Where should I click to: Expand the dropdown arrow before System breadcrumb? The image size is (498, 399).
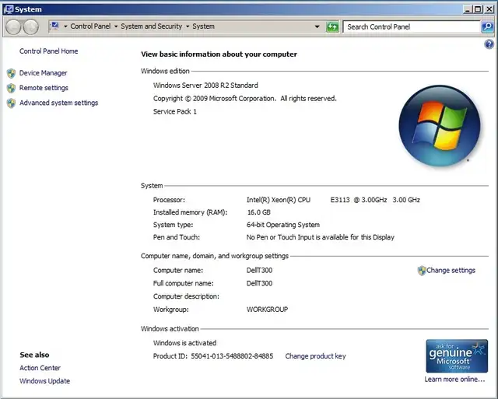point(188,26)
